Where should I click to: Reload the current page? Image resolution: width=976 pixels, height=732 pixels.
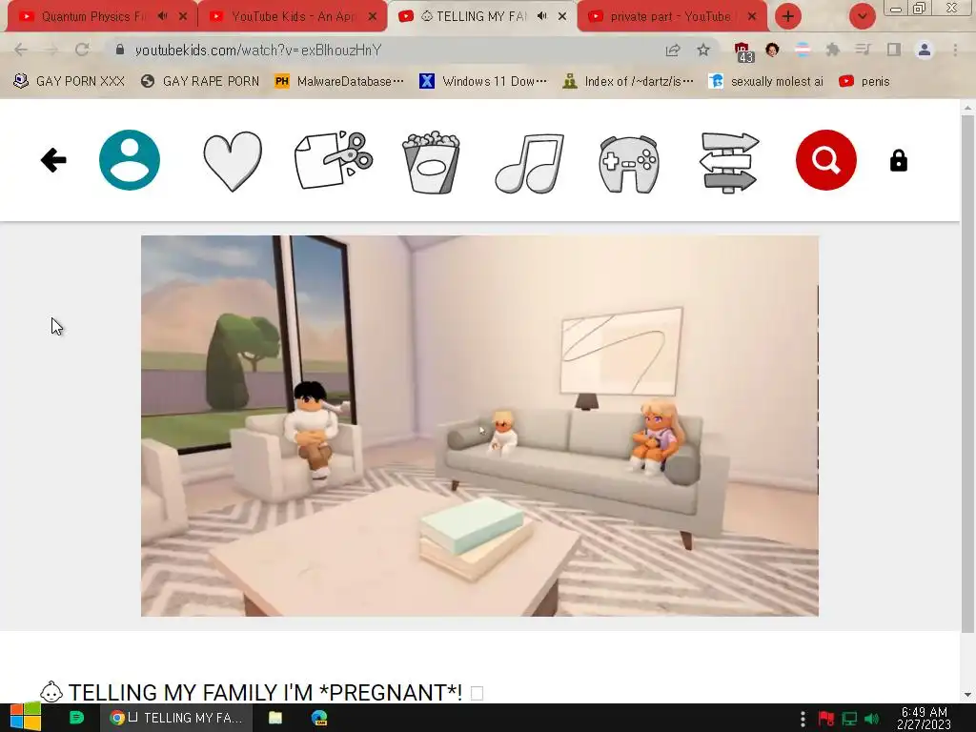[82, 50]
